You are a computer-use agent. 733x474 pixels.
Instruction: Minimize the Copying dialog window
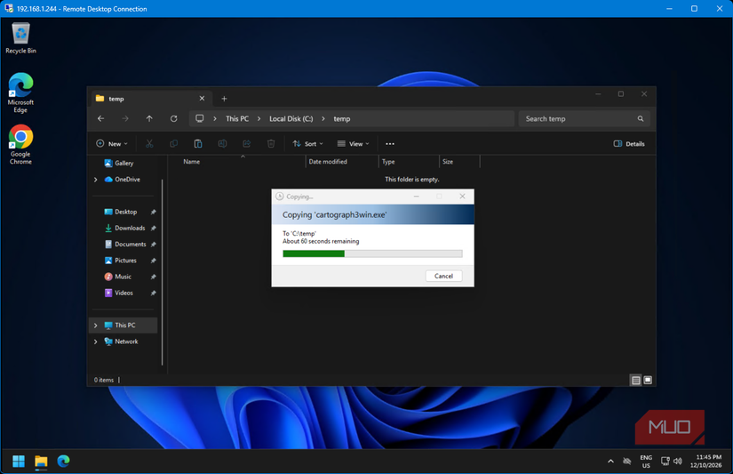416,196
